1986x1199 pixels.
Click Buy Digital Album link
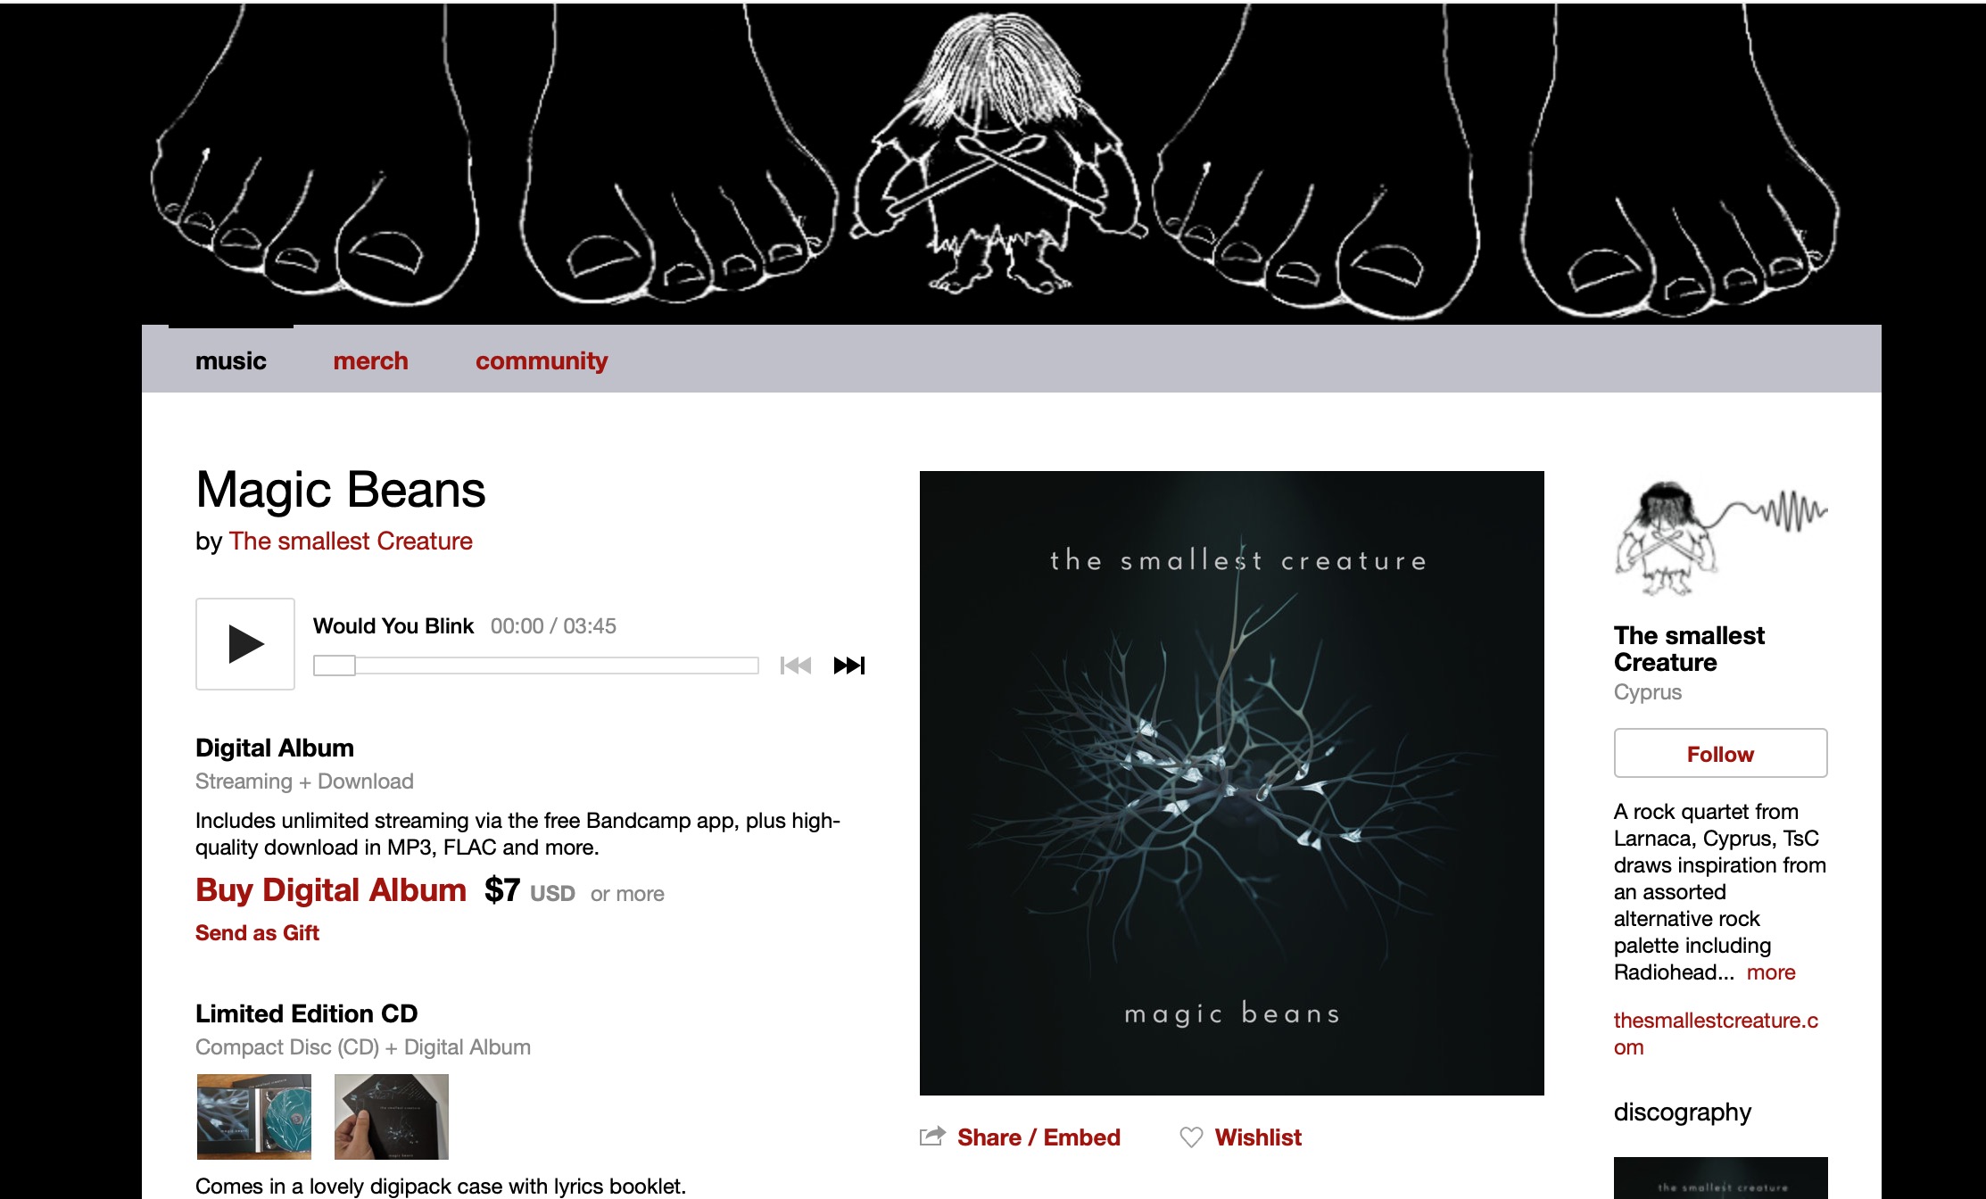[331, 890]
